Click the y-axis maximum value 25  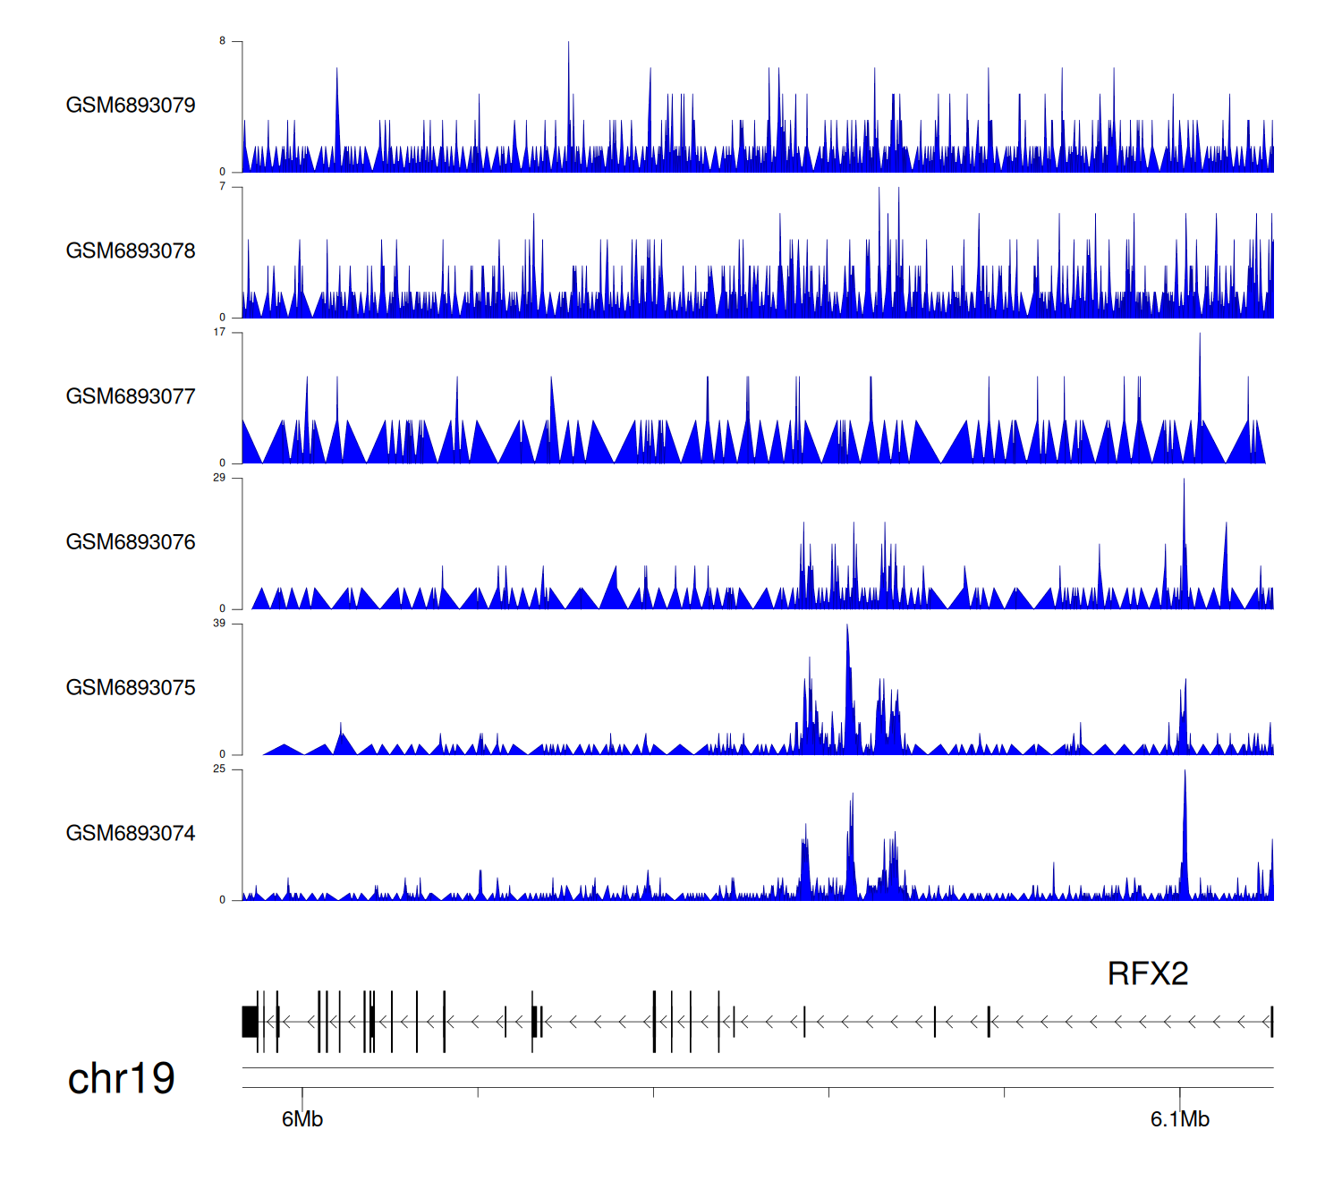click(x=219, y=769)
